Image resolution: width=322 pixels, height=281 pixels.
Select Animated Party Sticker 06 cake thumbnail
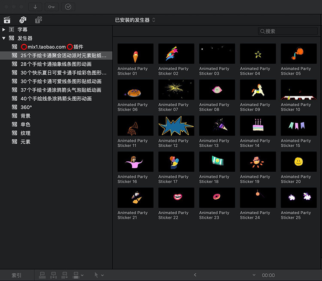(x=135, y=90)
